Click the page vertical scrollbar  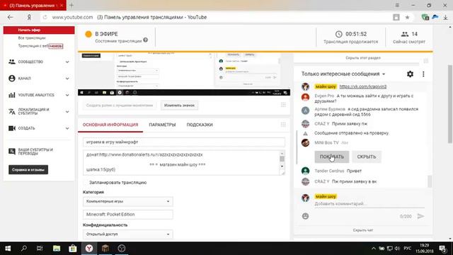pos(450,104)
